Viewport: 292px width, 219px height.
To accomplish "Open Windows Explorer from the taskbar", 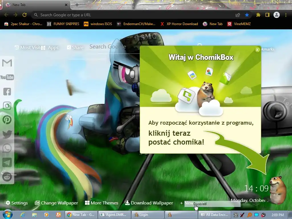I will pos(35,215).
